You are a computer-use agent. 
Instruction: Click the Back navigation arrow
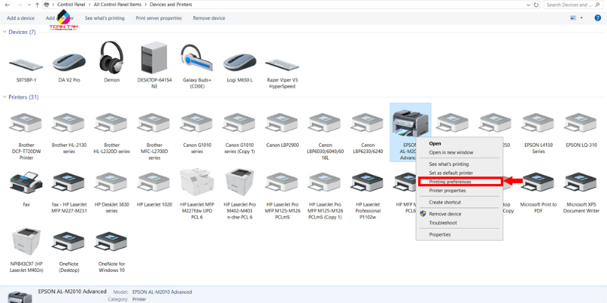pyautogui.click(x=7, y=5)
